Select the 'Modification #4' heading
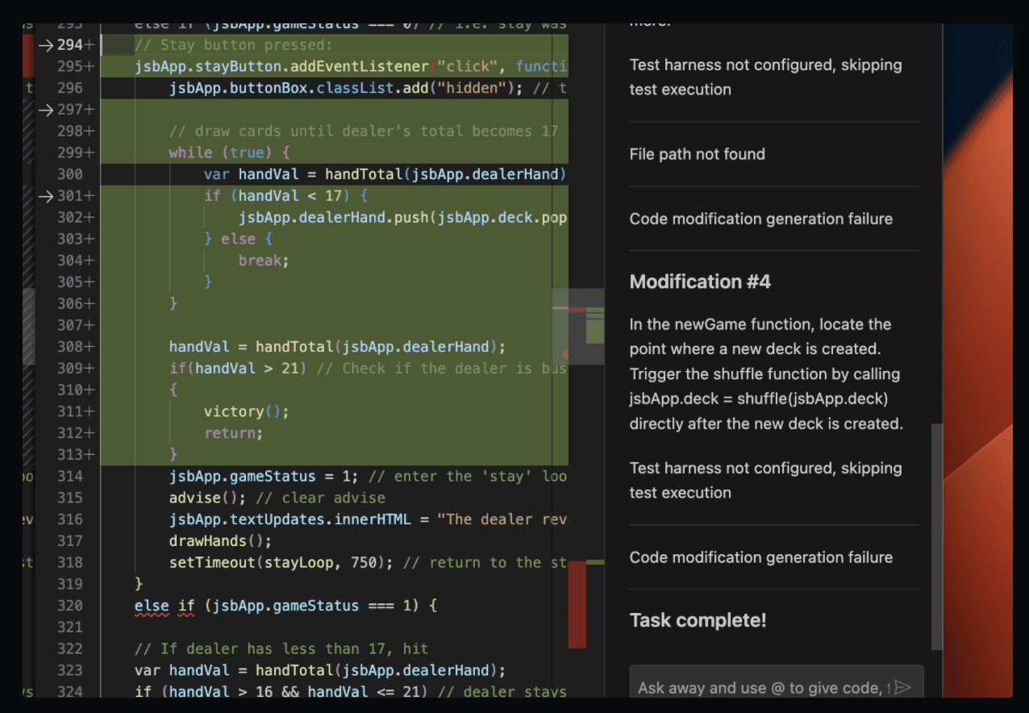 700,281
